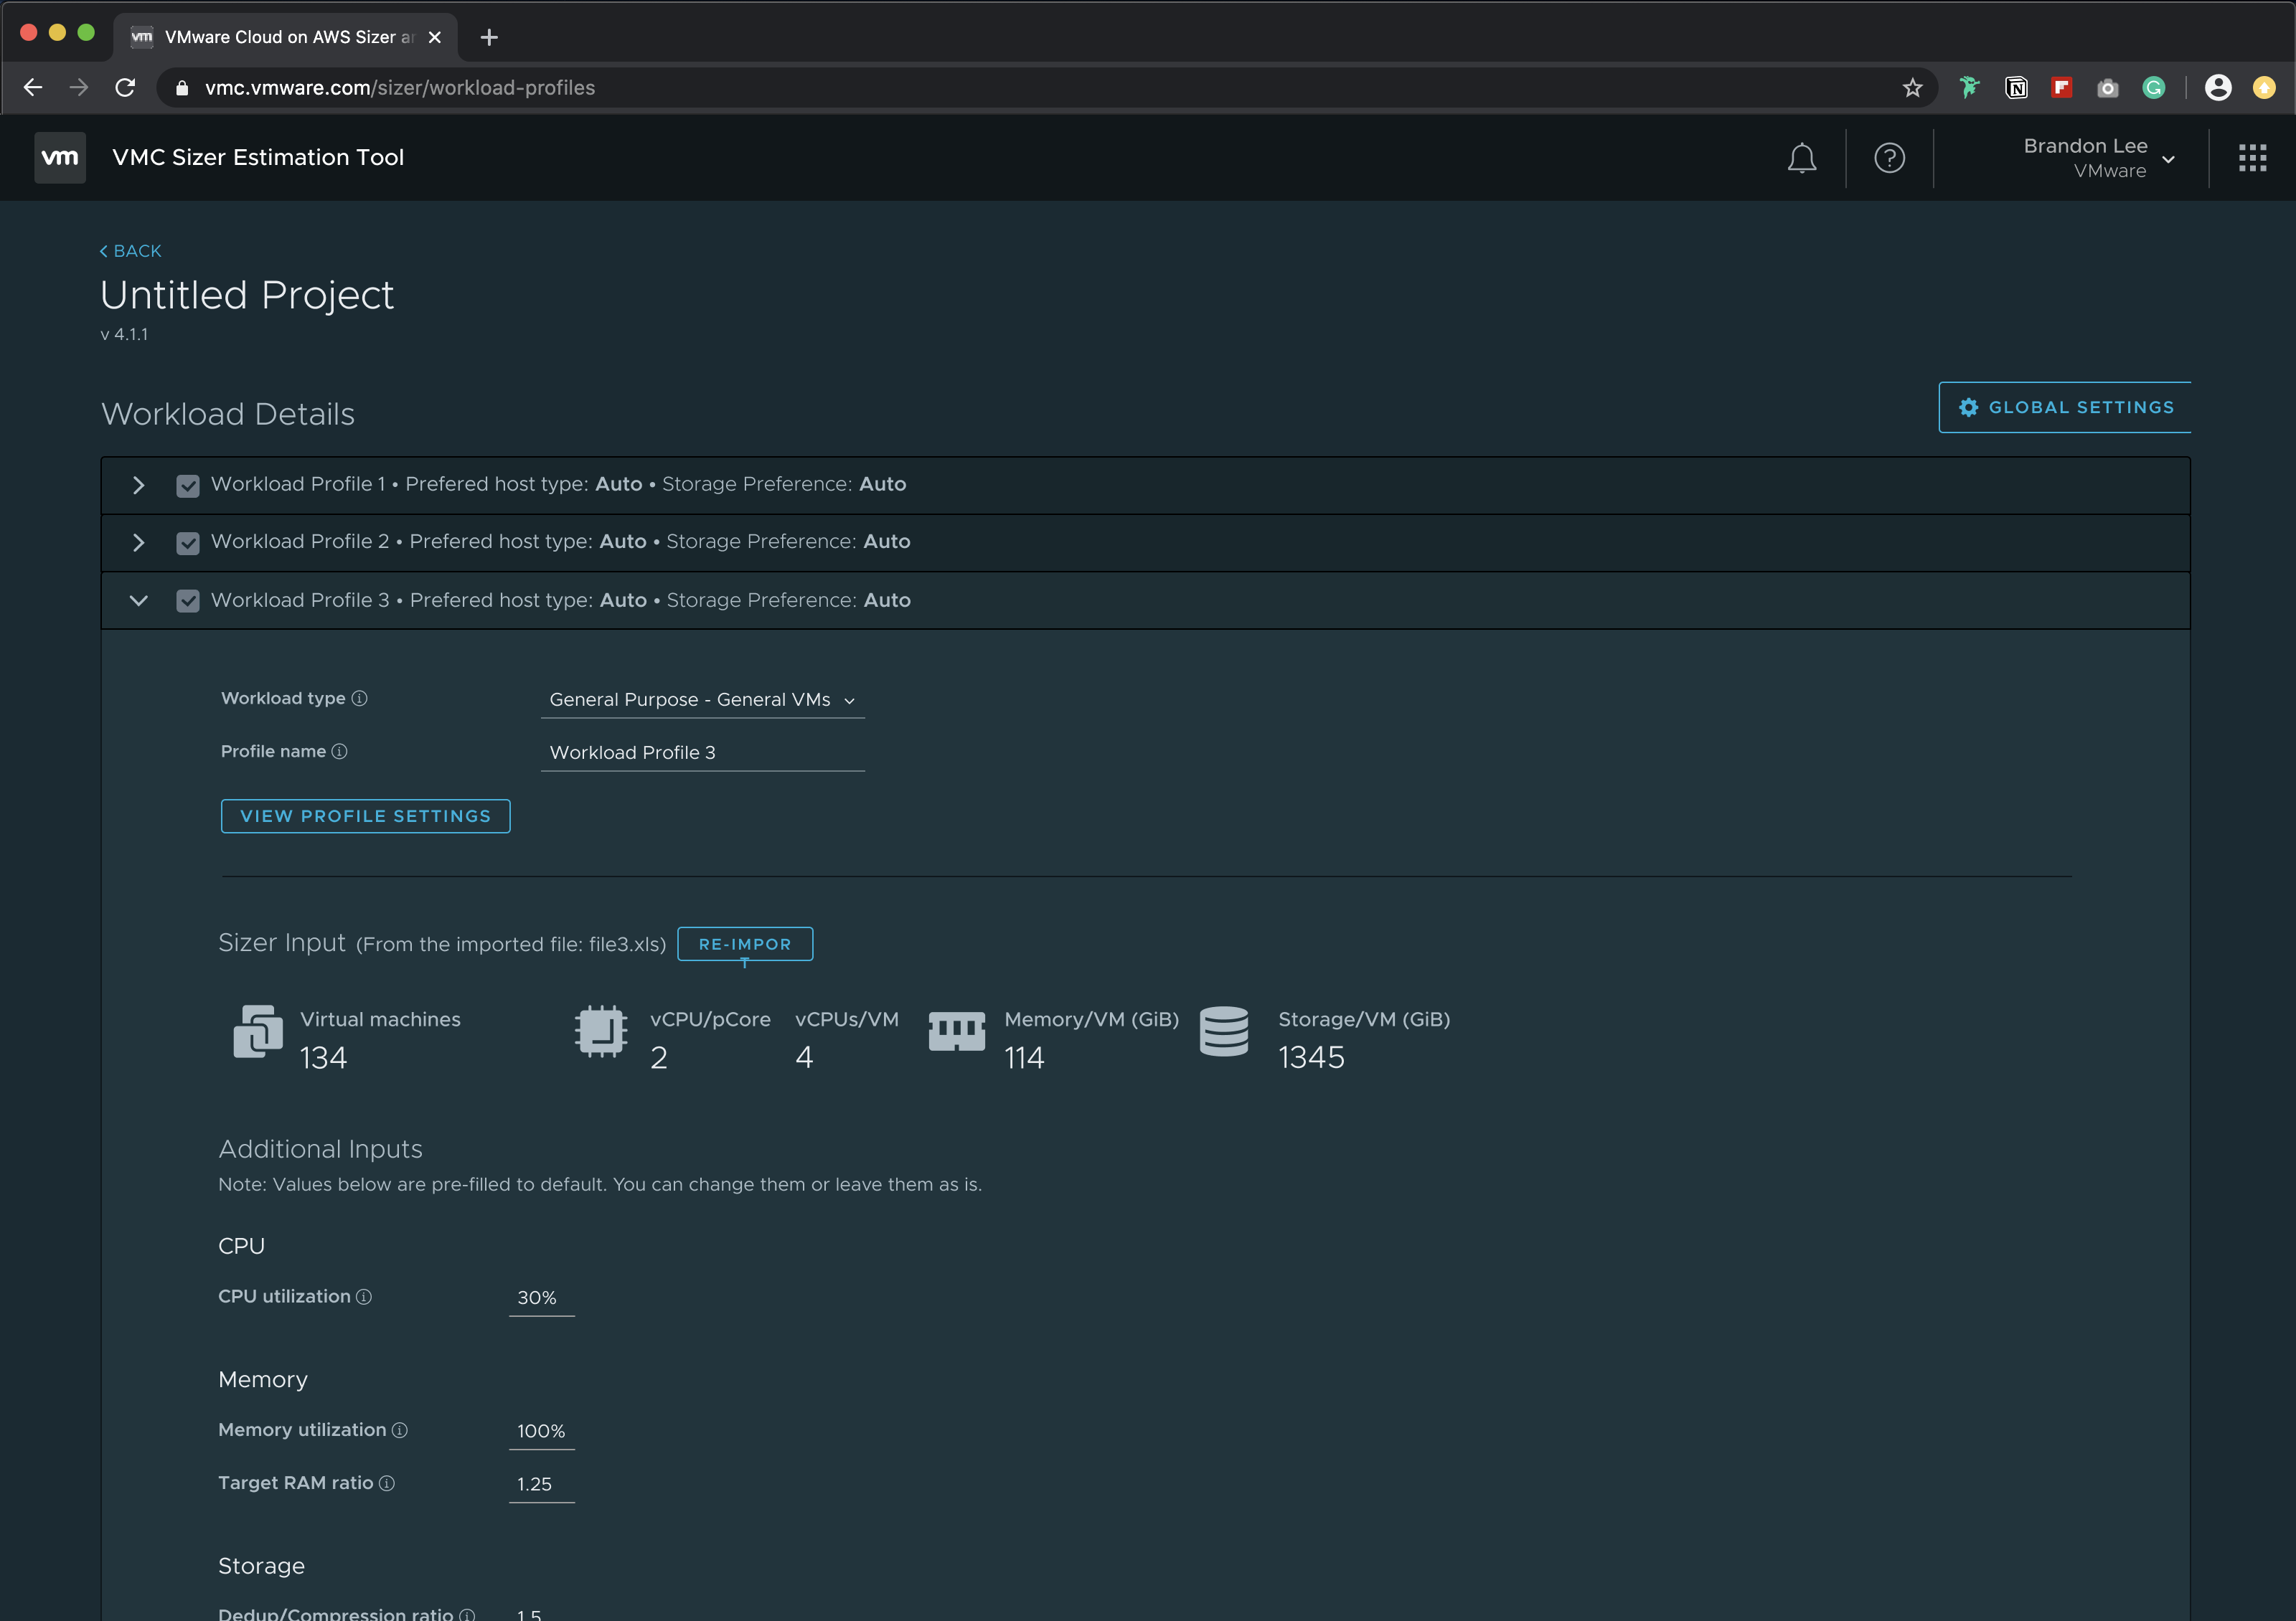
Task: Click the View Profile Settings button
Action: pyautogui.click(x=365, y=816)
